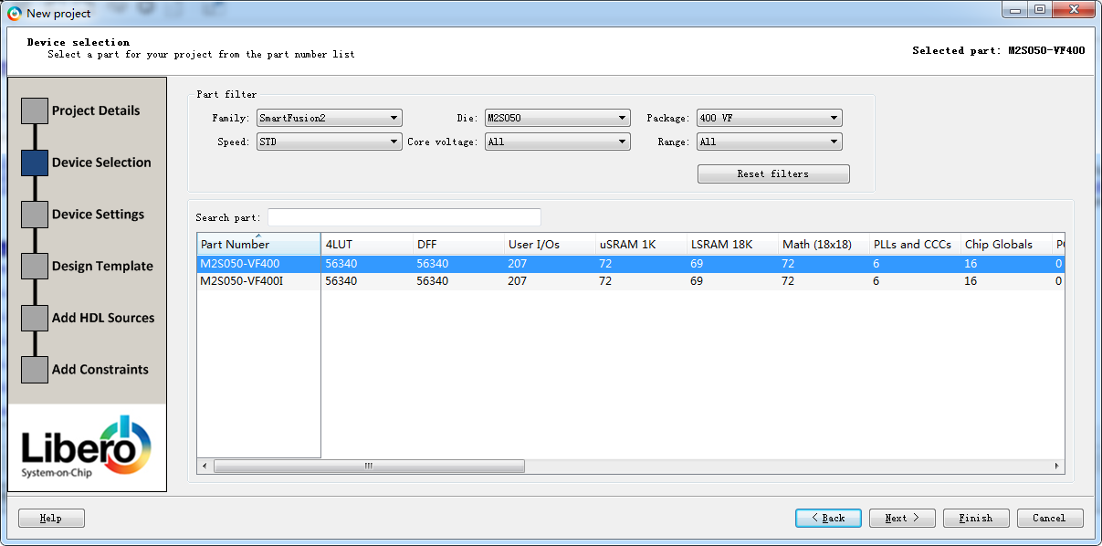
Task: Click the Finish button
Action: click(975, 518)
